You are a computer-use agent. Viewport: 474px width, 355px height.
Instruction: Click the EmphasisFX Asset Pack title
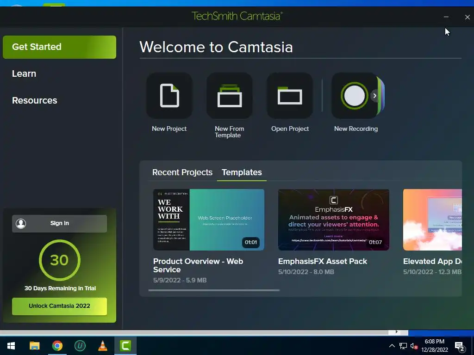tap(323, 262)
